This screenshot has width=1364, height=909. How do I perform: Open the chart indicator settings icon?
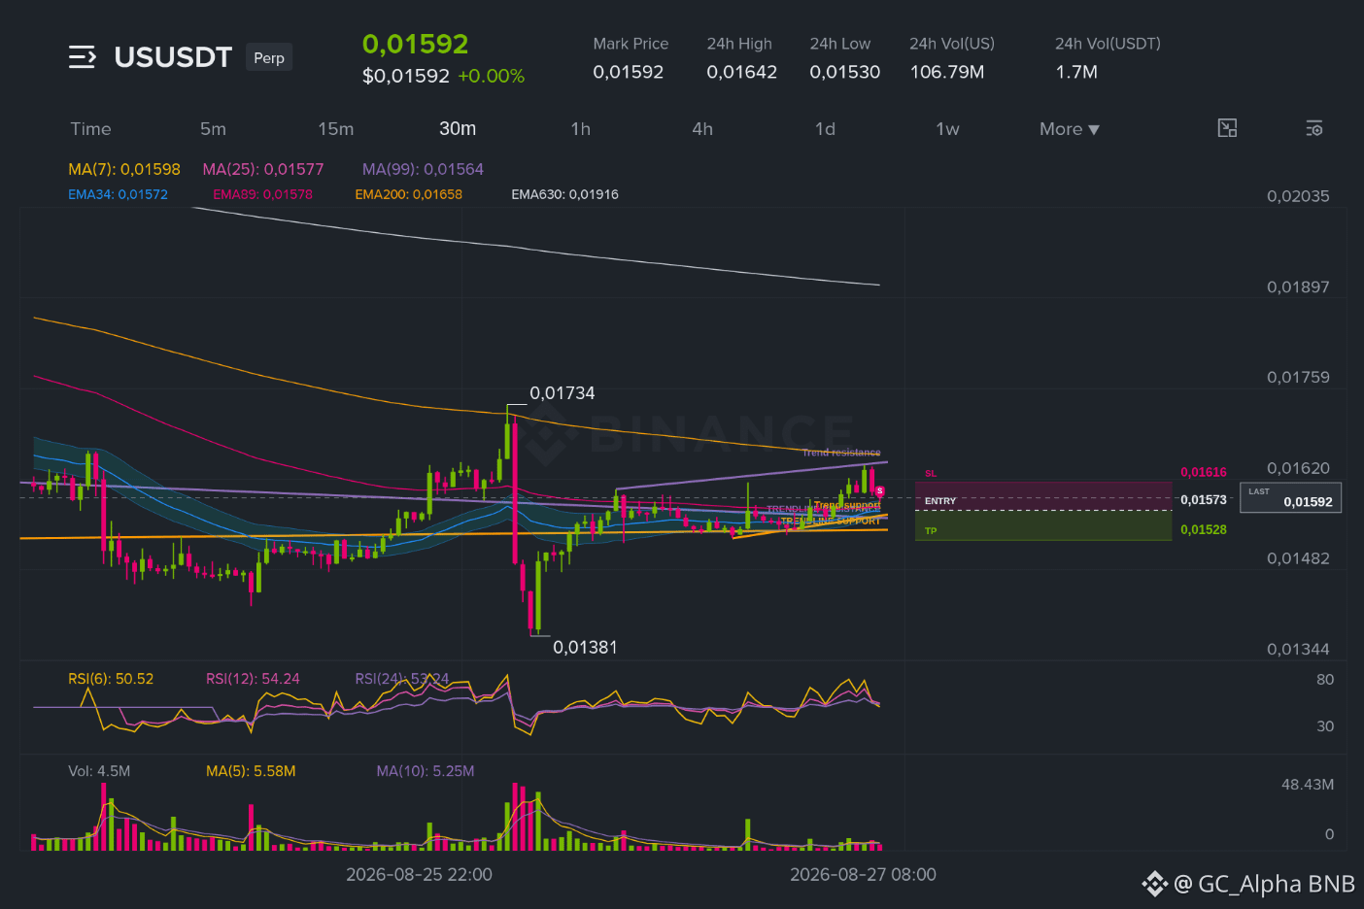pos(1314,128)
